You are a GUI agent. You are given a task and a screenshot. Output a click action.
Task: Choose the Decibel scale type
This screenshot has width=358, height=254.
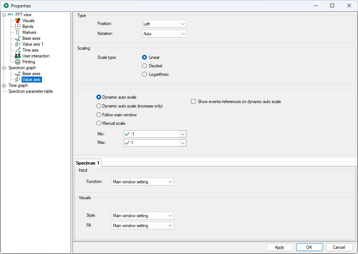point(145,66)
